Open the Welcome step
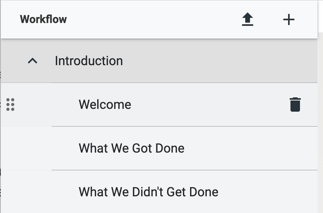This screenshot has height=213, width=323. click(x=105, y=105)
